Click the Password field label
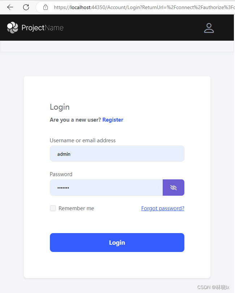Screen dimensions: 235x293 pyautogui.click(x=61, y=174)
